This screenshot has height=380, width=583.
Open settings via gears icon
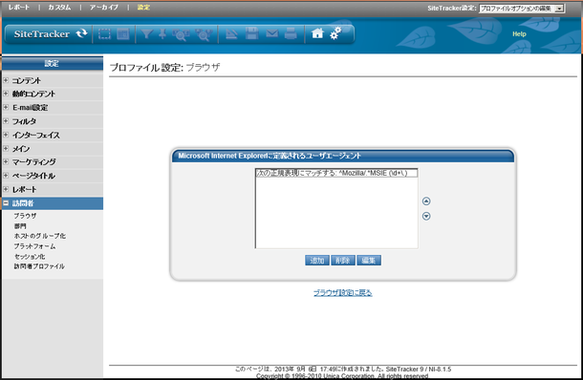coord(335,33)
